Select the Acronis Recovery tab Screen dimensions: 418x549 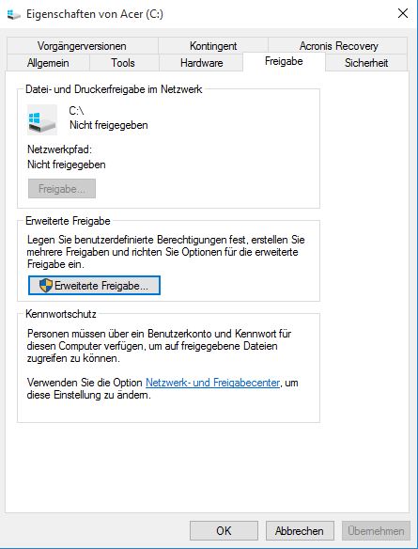(338, 46)
